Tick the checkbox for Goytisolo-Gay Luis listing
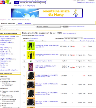Screen dimensions: 96x108 pos(24,61)
